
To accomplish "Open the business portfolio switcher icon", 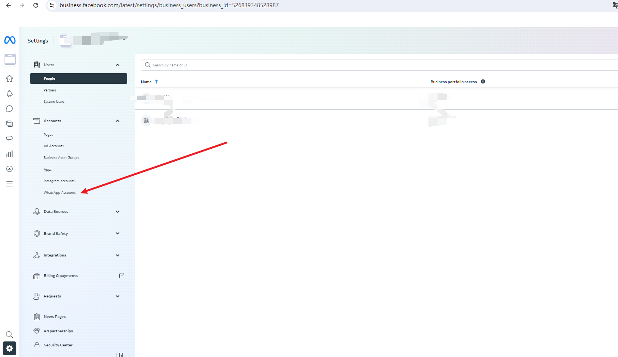I will pos(10,60).
